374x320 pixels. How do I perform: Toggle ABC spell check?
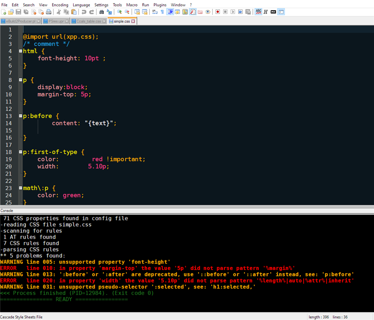coord(258,12)
